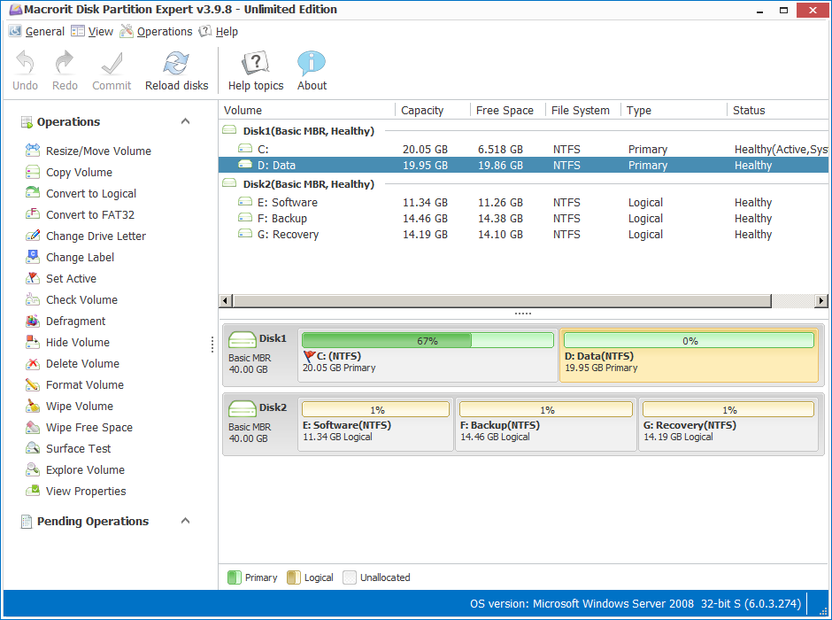Select Change Drive Letter operation
Image resolution: width=832 pixels, height=620 pixels.
click(86, 236)
